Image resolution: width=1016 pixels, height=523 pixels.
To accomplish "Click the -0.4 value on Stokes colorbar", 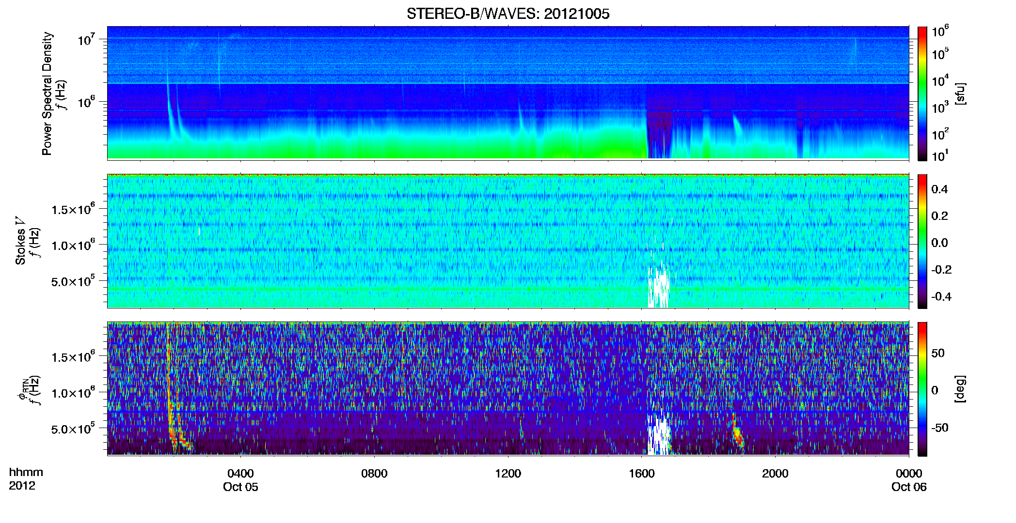I will (941, 296).
